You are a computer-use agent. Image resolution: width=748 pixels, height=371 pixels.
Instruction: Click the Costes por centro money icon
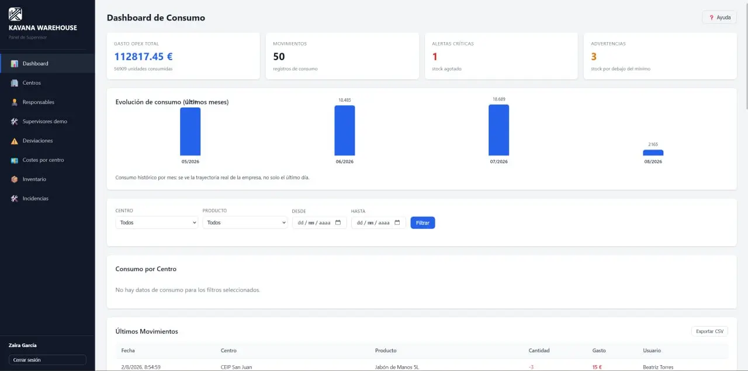pos(15,160)
